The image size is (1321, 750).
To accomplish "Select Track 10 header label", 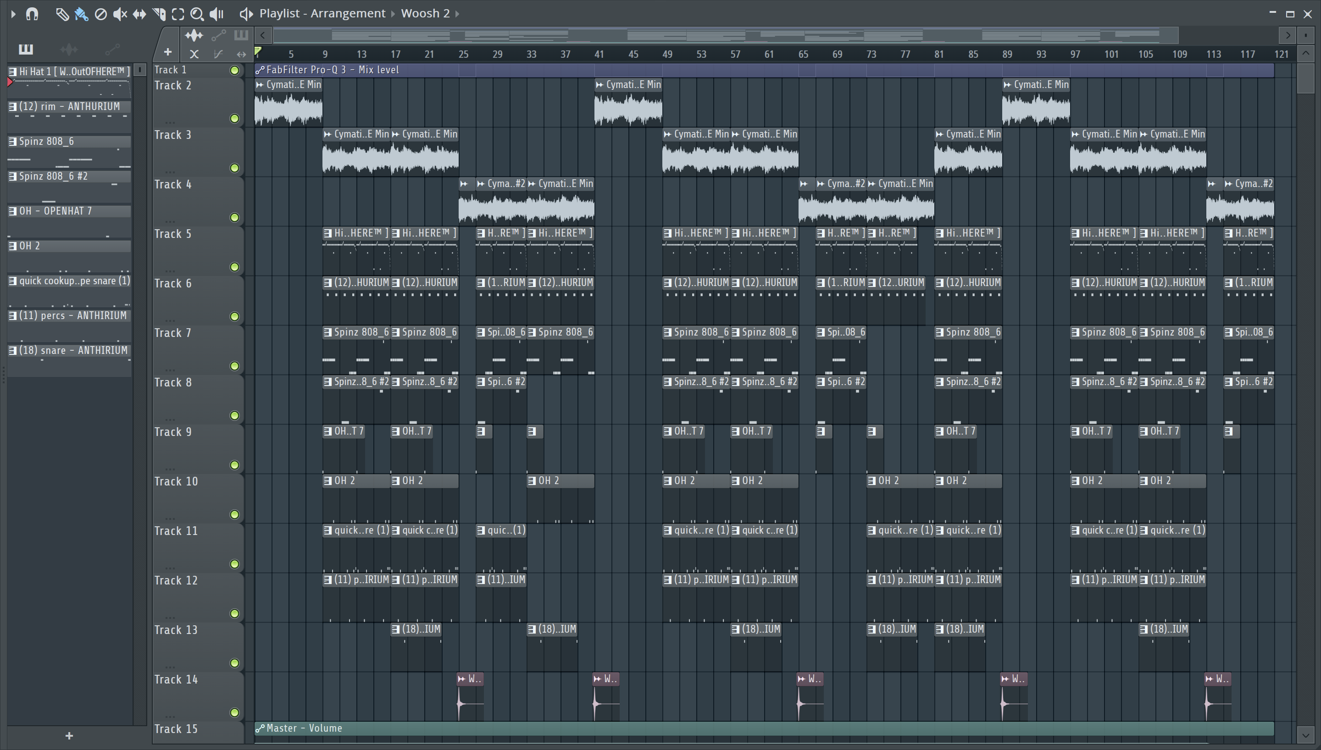I will [176, 481].
